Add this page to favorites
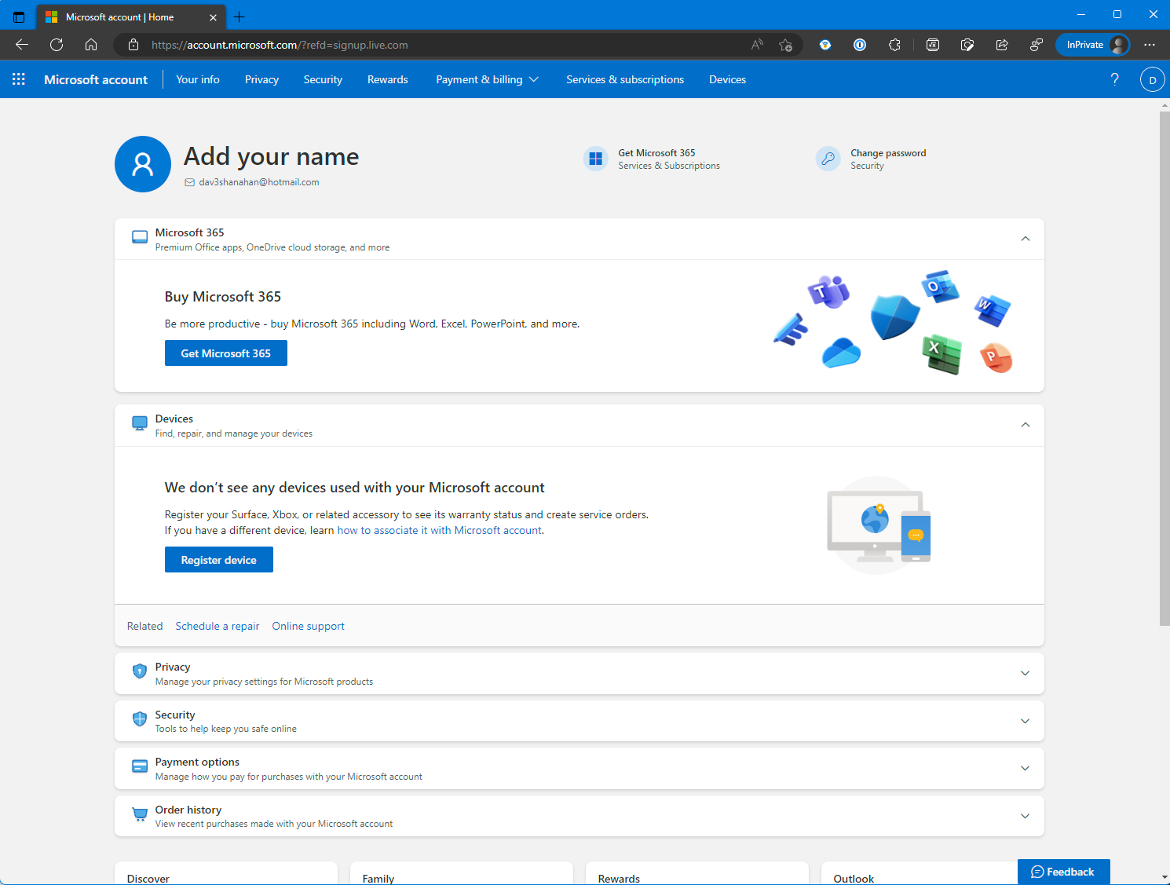Screen dimensions: 1170x885 click(785, 45)
